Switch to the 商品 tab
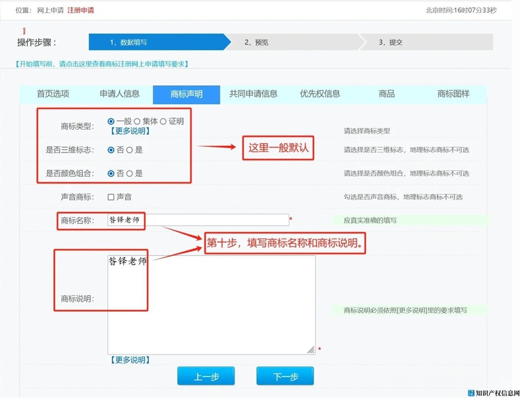Screen dimensions: 521x398 pos(386,94)
